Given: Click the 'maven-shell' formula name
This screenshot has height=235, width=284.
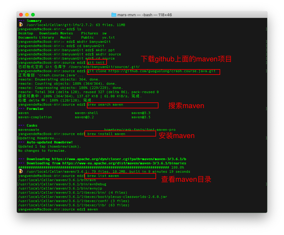Looking at the screenshot, I should coord(86,113).
